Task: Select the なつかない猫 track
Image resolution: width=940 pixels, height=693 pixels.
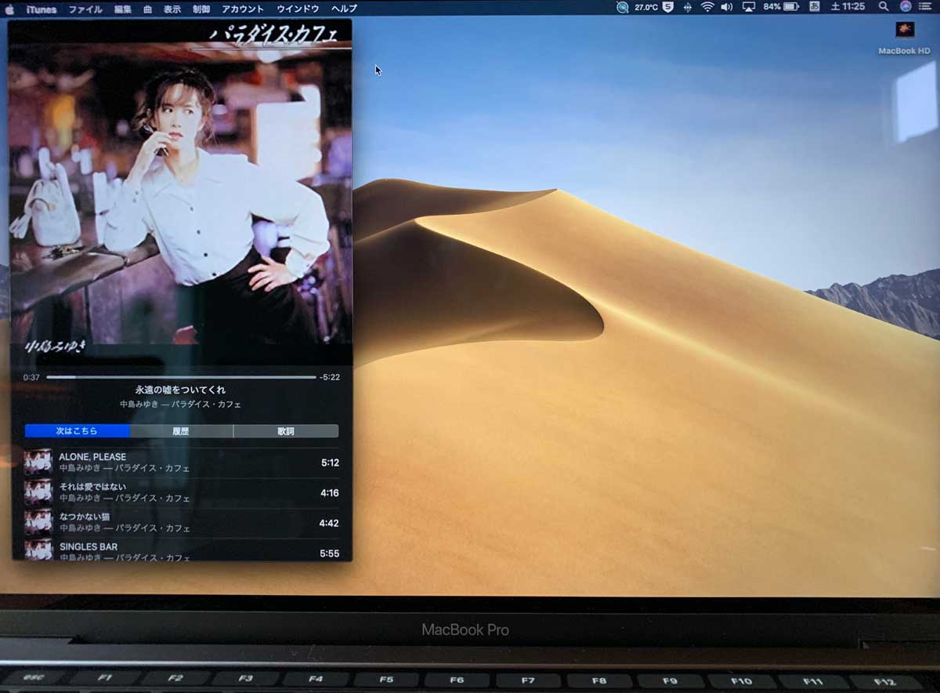Action: 182,523
